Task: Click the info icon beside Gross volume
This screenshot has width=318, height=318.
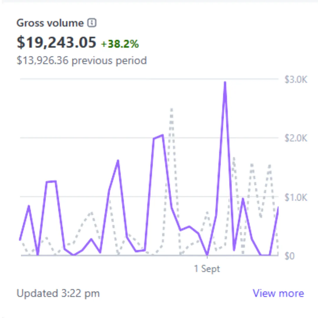Action: pyautogui.click(x=92, y=23)
